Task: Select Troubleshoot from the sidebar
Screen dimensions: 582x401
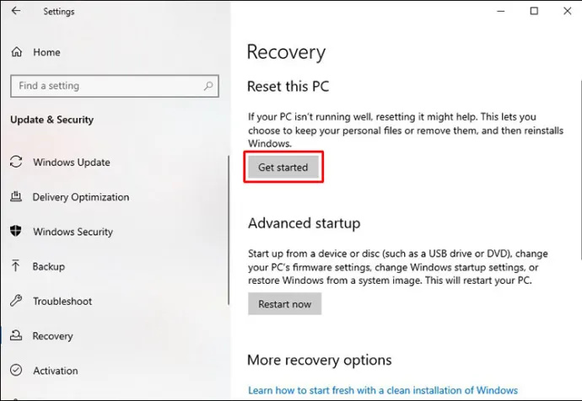Action: (x=62, y=302)
